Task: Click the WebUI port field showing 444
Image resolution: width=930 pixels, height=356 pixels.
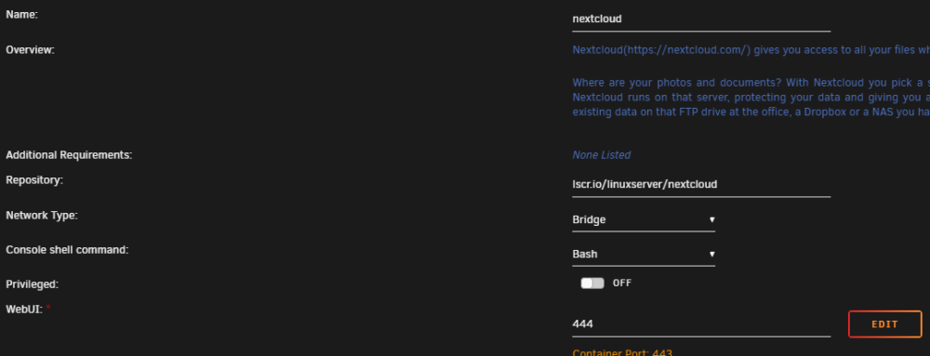Action: pos(701,324)
